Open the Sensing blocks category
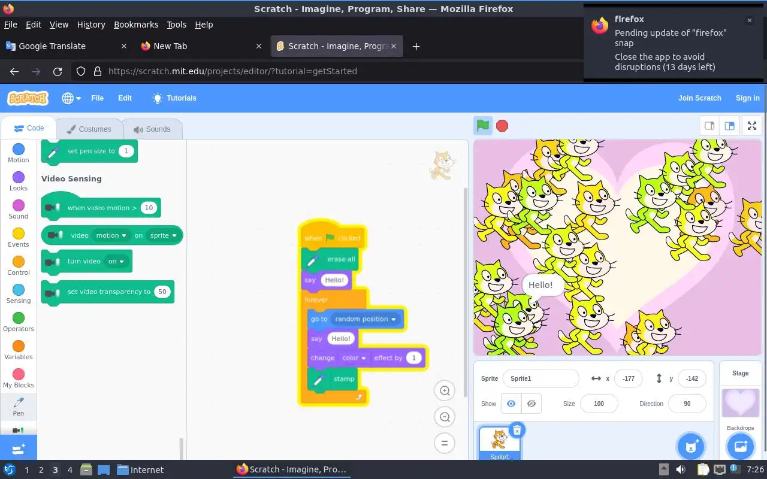This screenshot has height=479, width=767. pos(18,294)
